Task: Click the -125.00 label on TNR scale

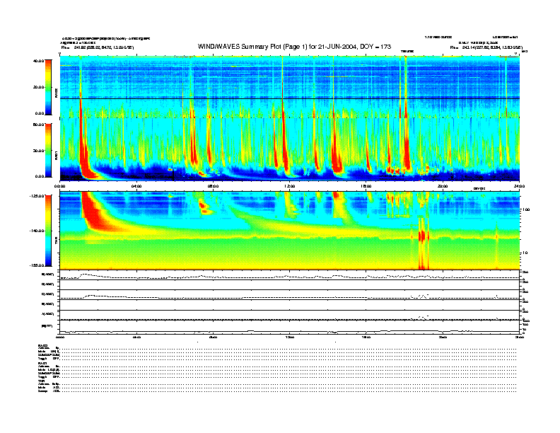Action: click(x=37, y=195)
